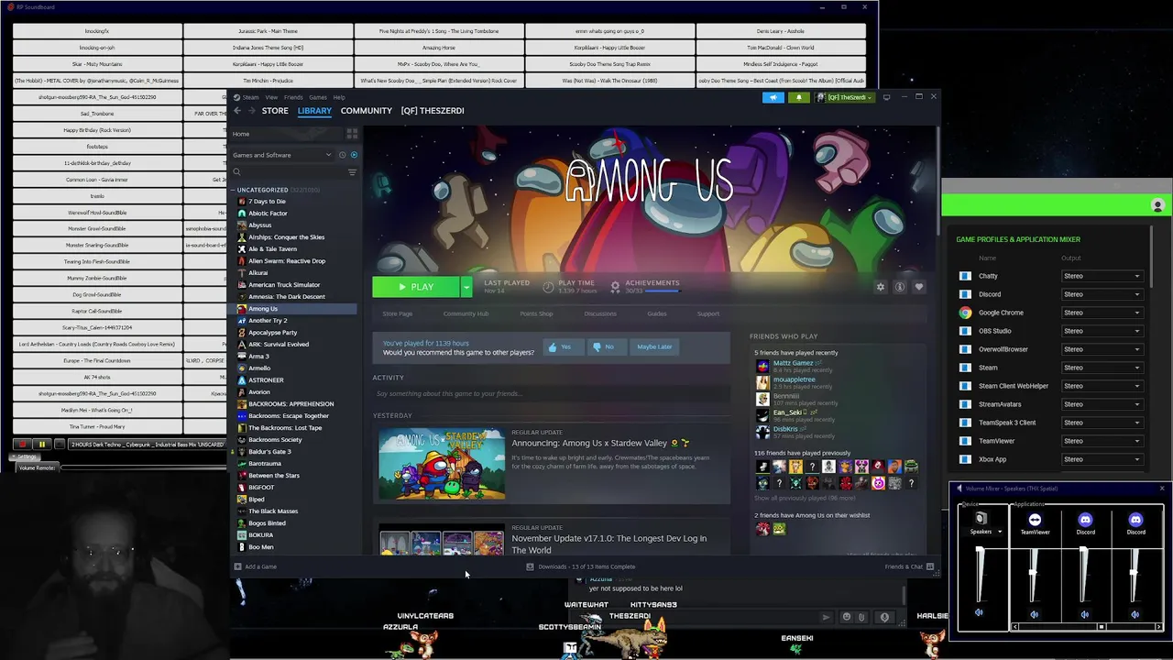Pause playback in RP Soundboard
Screen dimensions: 1173x660
tap(41, 445)
